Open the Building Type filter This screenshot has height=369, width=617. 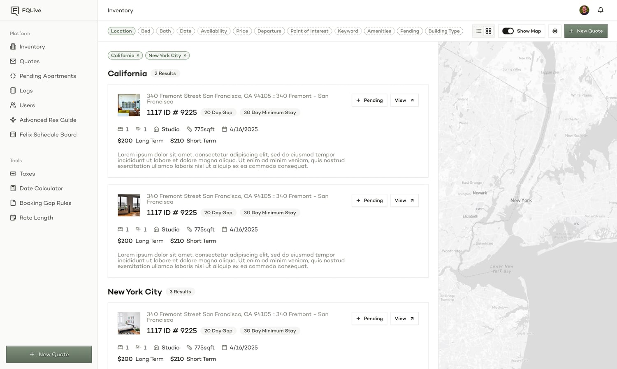click(444, 31)
